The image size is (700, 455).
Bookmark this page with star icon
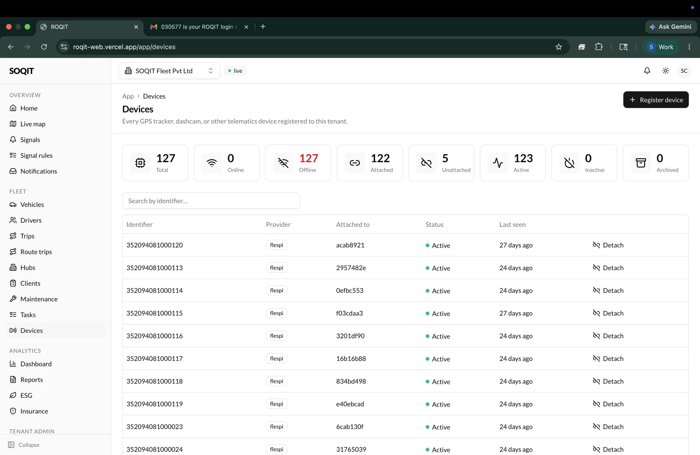[x=559, y=47]
